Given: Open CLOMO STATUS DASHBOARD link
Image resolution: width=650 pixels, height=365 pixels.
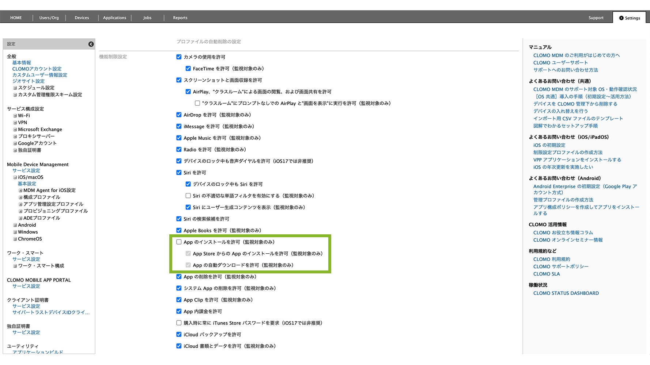Looking at the screenshot, I should pos(566,293).
